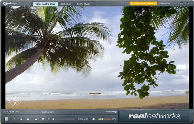Open the Vorgemerkte Clips tab
Viewport: 194px width, 124px height.
click(x=45, y=4)
